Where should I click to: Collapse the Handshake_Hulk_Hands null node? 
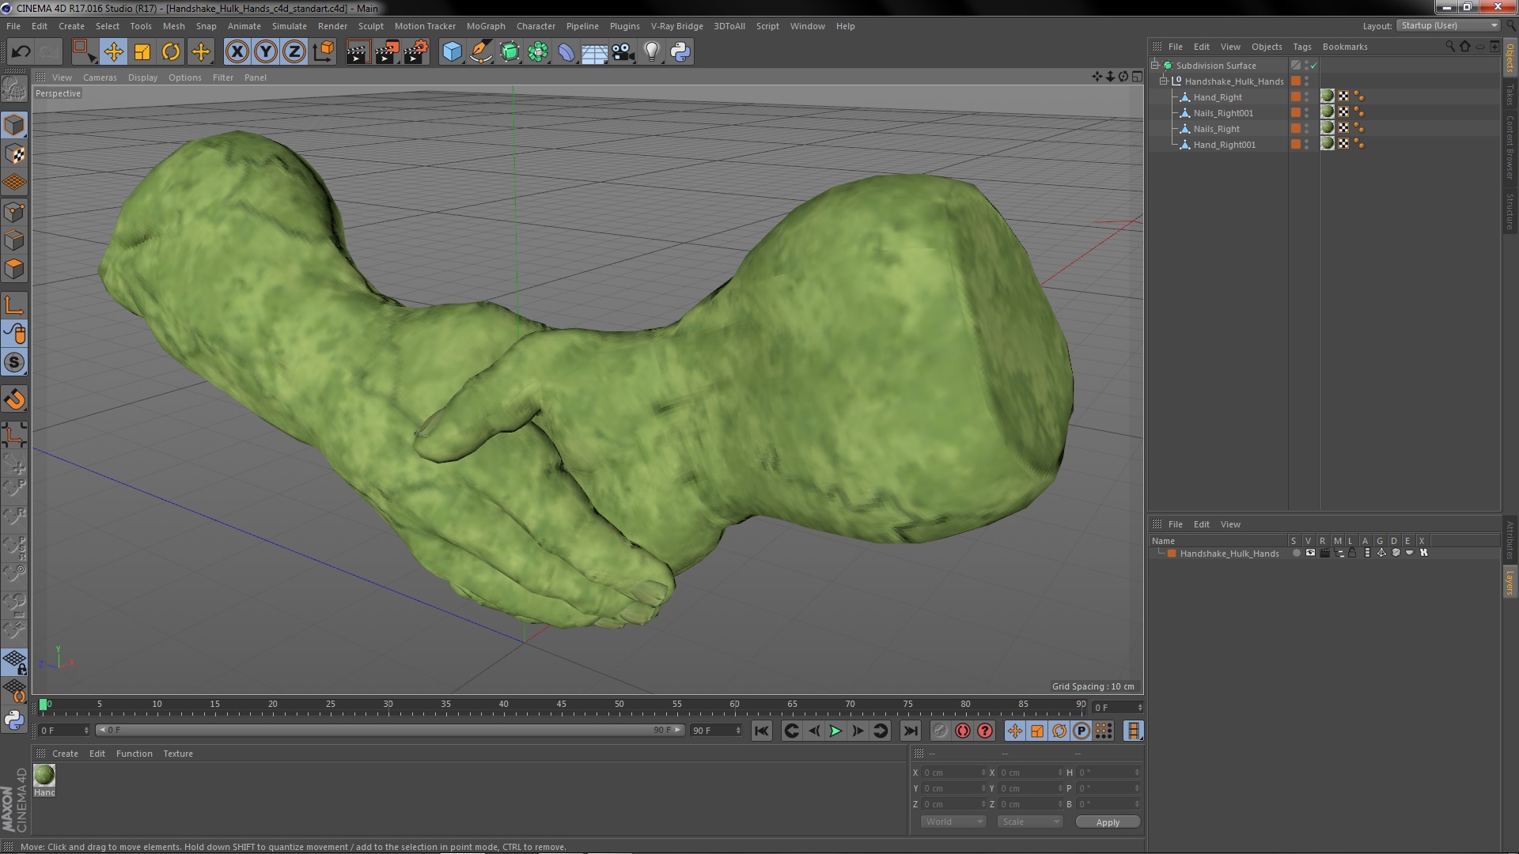click(x=1164, y=81)
